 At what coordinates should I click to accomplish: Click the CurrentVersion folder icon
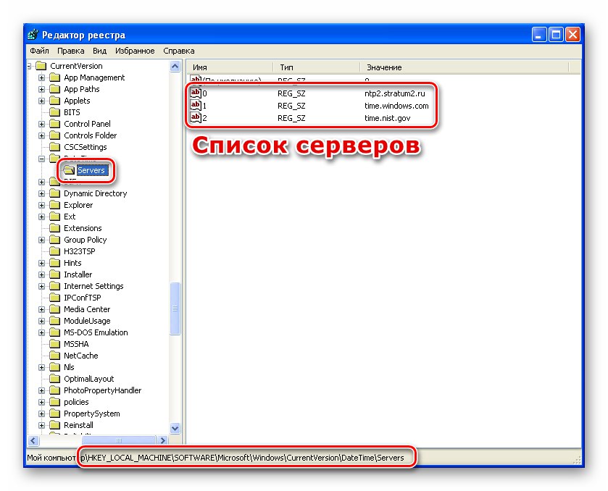(41, 66)
